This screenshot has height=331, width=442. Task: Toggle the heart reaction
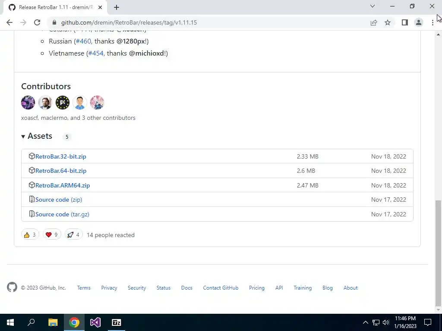coord(52,235)
